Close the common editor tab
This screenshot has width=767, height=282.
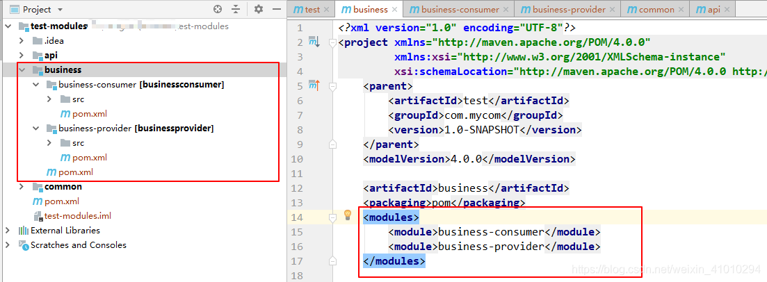(x=681, y=9)
